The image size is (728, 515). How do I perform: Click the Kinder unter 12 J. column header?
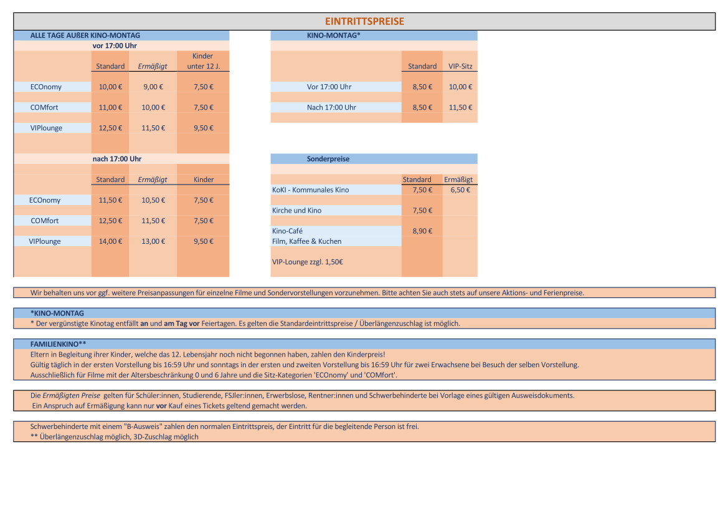coord(203,61)
